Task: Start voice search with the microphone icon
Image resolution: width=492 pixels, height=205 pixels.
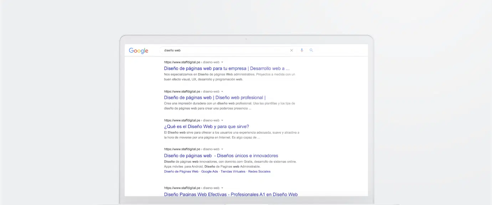Action: tap(302, 51)
